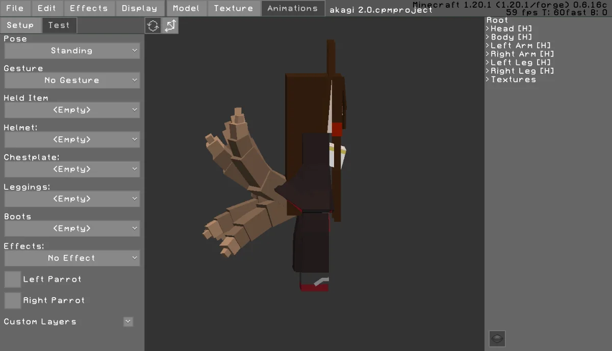Expand the Right Arm [H] tree node
612x351 pixels.
click(488, 54)
